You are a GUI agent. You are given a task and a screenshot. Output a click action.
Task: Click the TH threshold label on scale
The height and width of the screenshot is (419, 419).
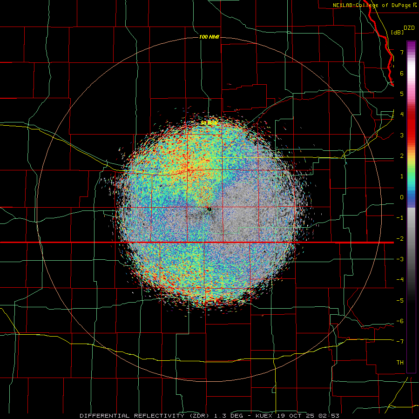400,363
